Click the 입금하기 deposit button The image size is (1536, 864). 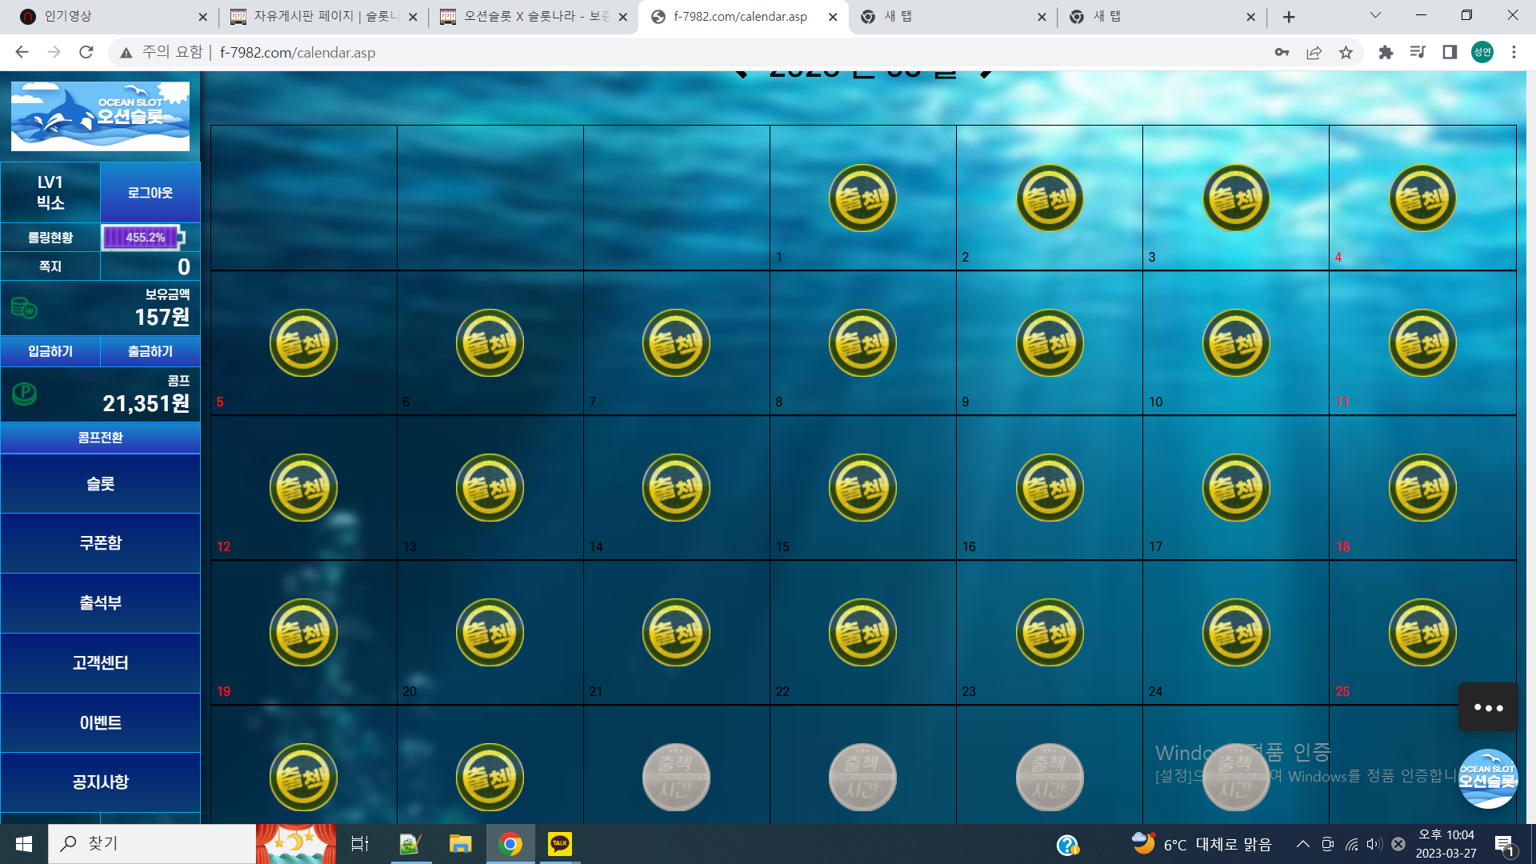(50, 351)
